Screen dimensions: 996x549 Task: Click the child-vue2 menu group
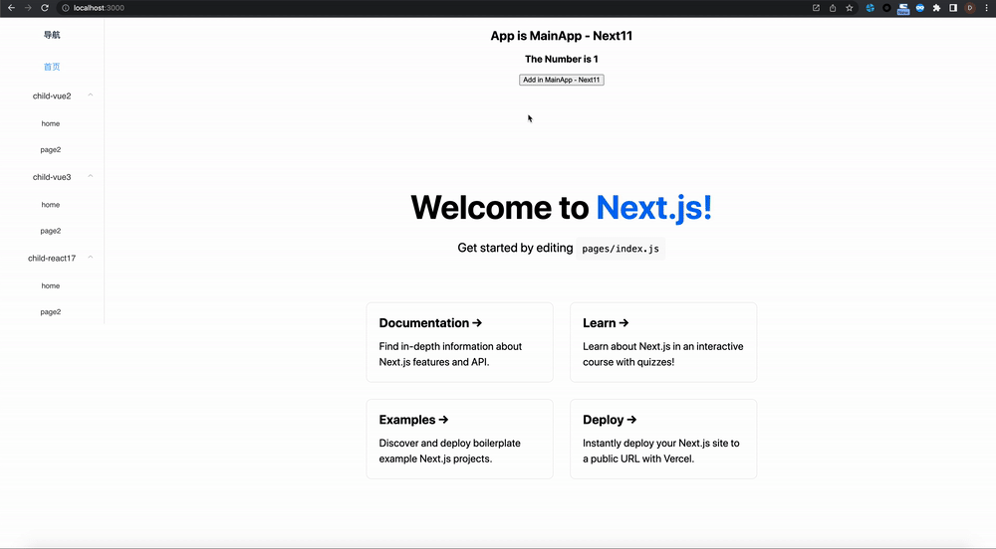tap(52, 95)
